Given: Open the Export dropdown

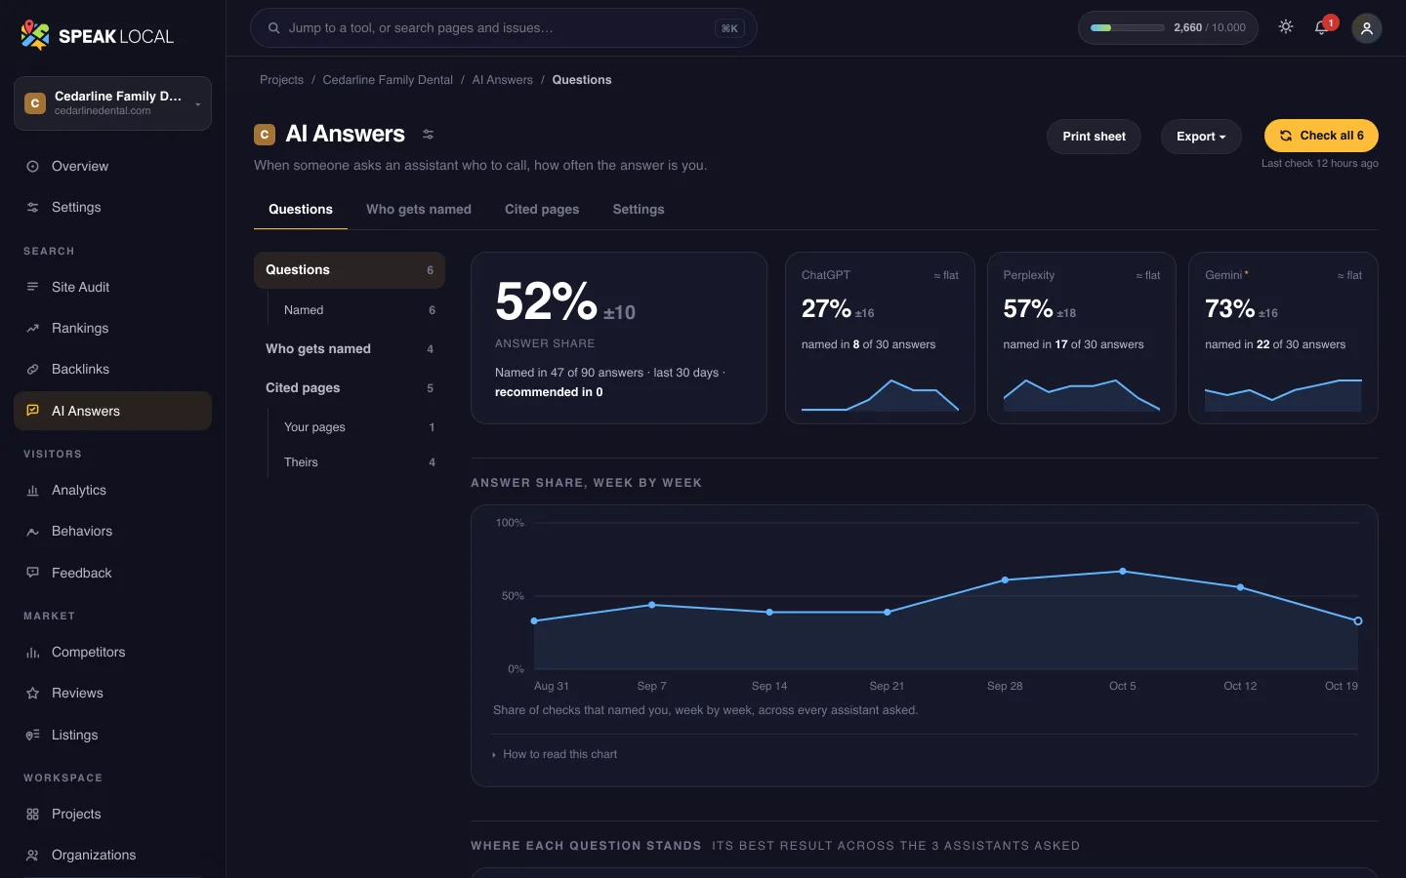Looking at the screenshot, I should pos(1201,137).
